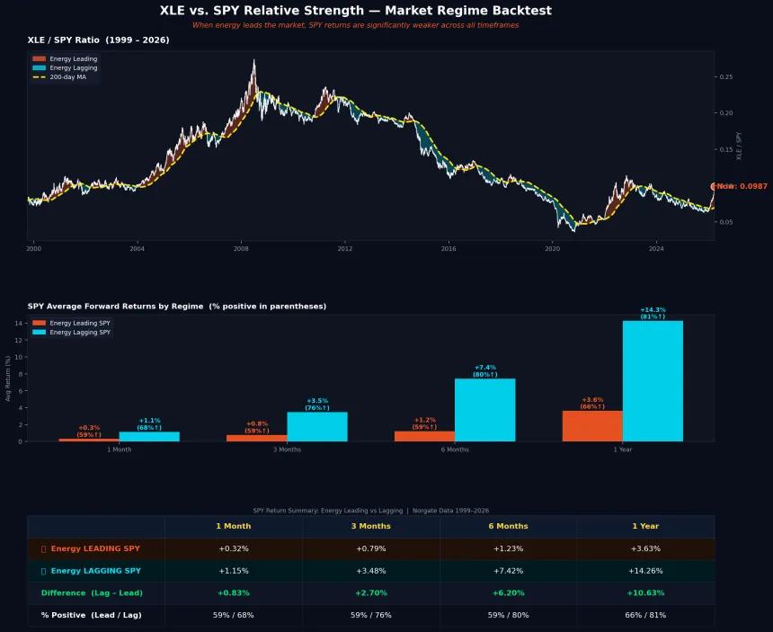
Task: Click the 'Difference (Lag - Lead)' row label
Action: [x=92, y=593]
